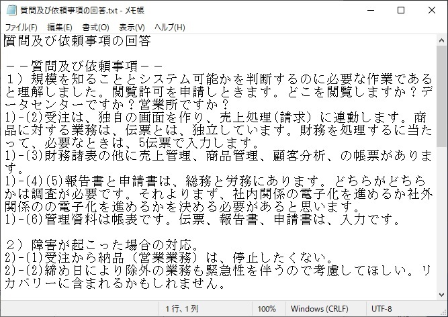Close the メモ帳 window

pyautogui.click(x=431, y=10)
